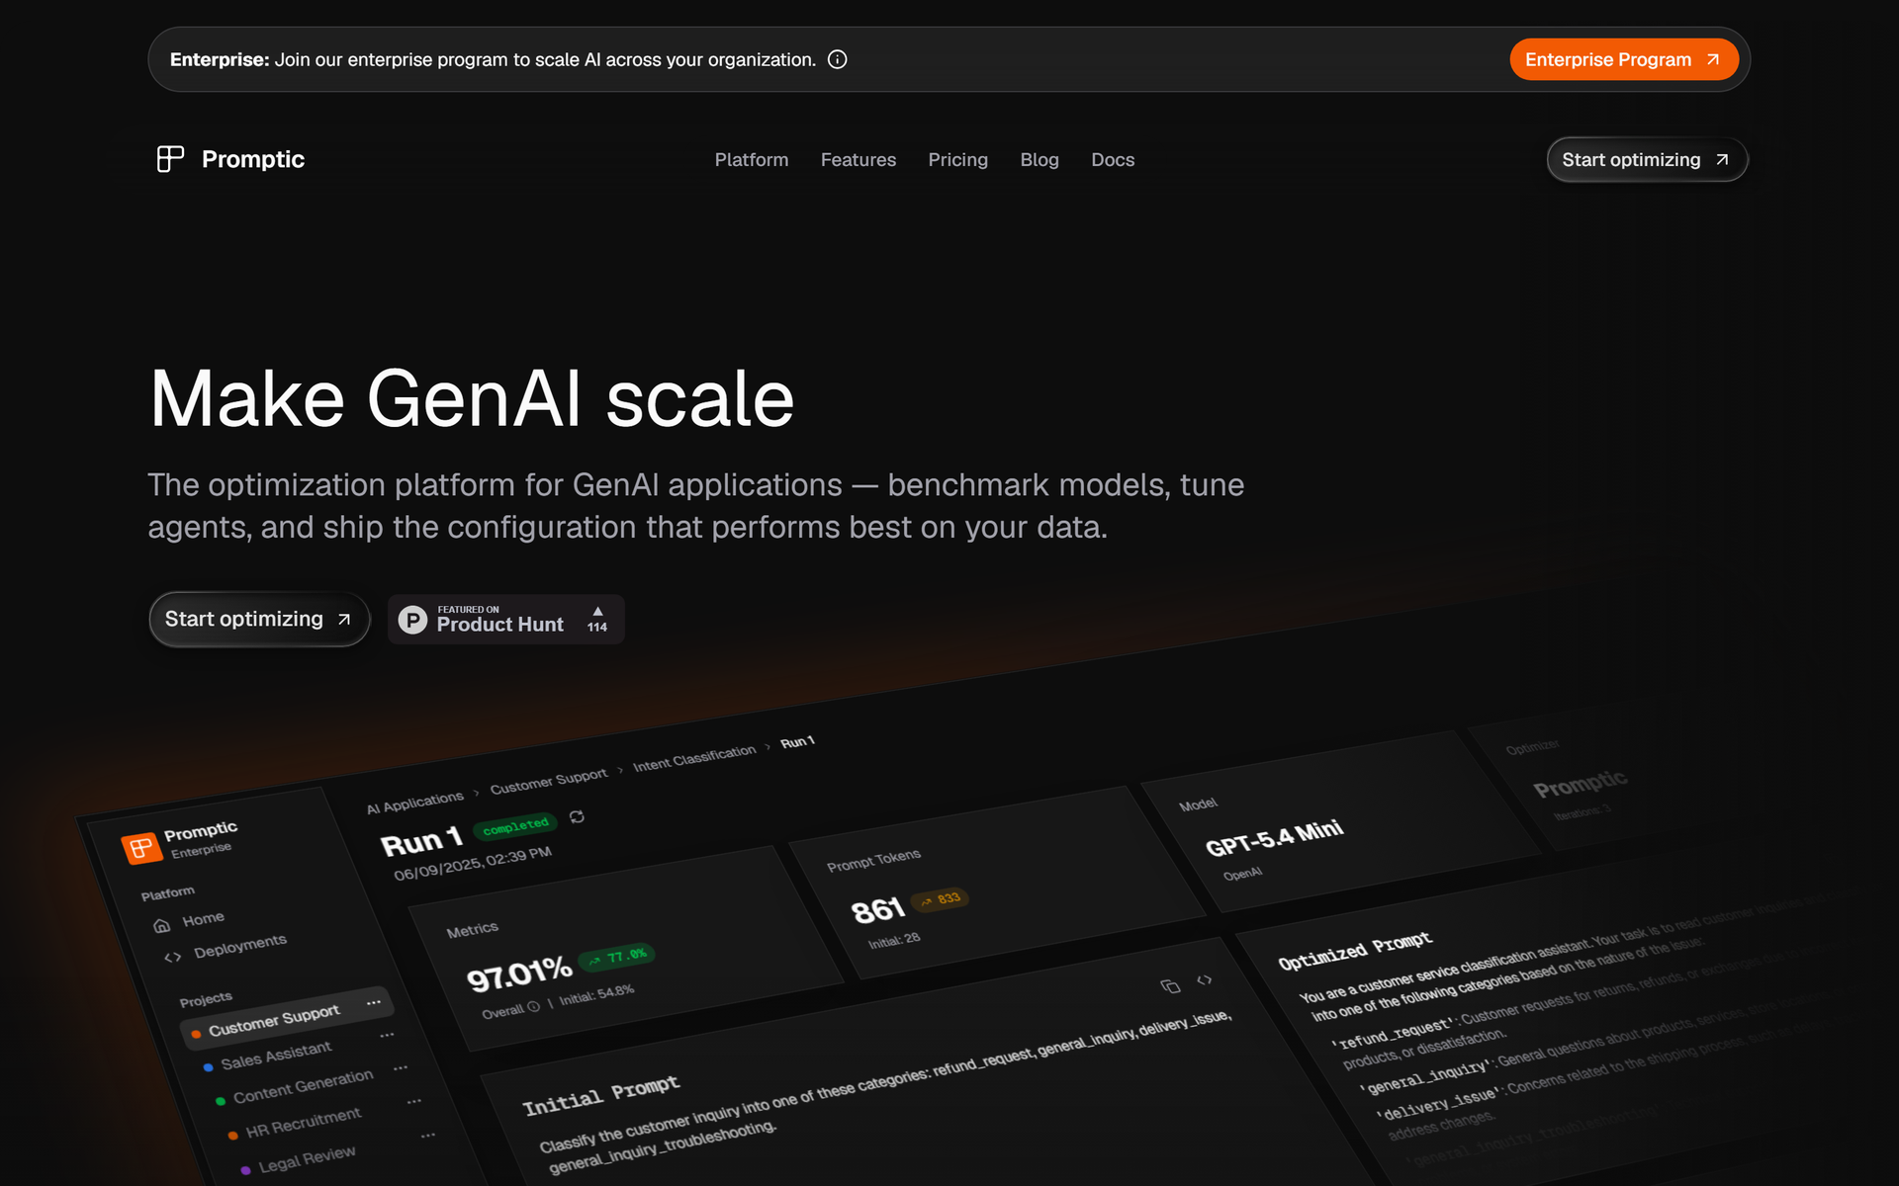1899x1186 pixels.
Task: Click hero Start optimizing button below tagline
Action: point(259,620)
